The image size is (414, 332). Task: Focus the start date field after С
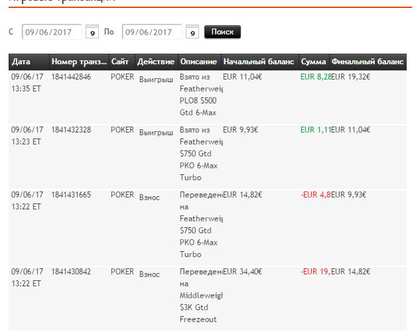pos(52,32)
